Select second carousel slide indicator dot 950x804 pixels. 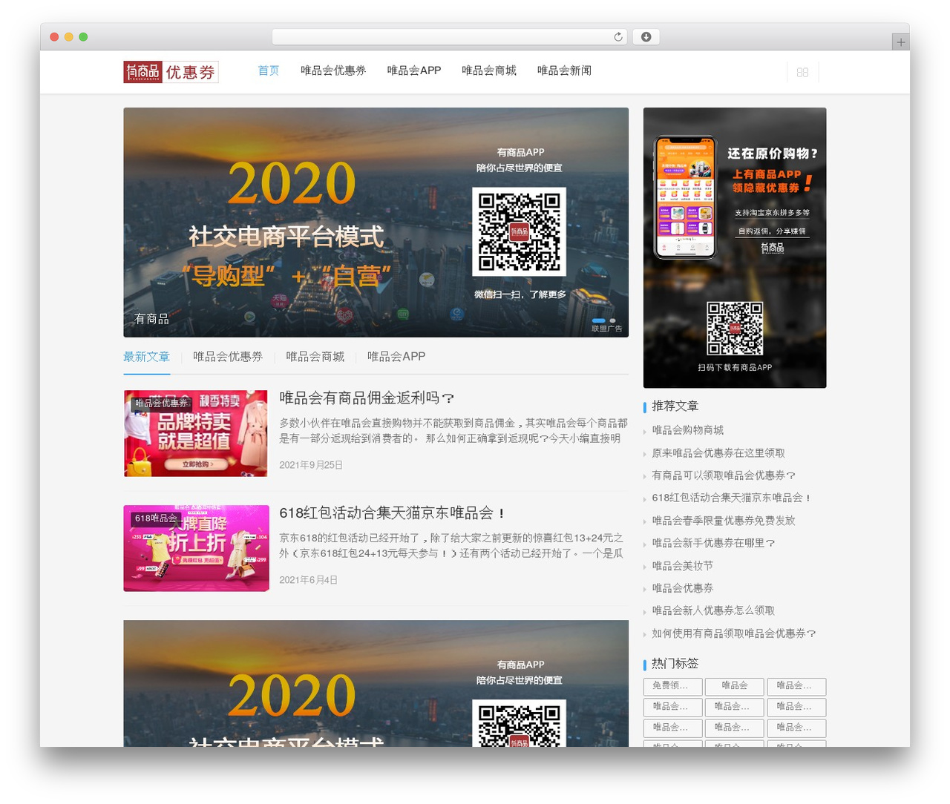tap(612, 320)
